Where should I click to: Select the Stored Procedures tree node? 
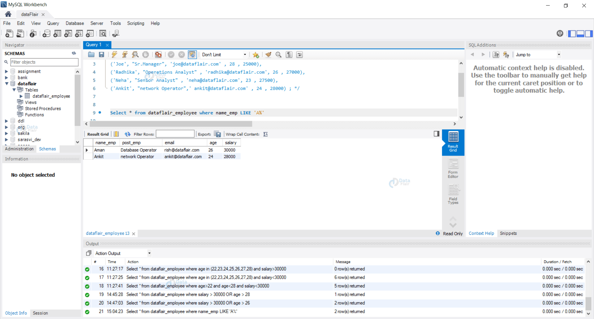(43, 108)
